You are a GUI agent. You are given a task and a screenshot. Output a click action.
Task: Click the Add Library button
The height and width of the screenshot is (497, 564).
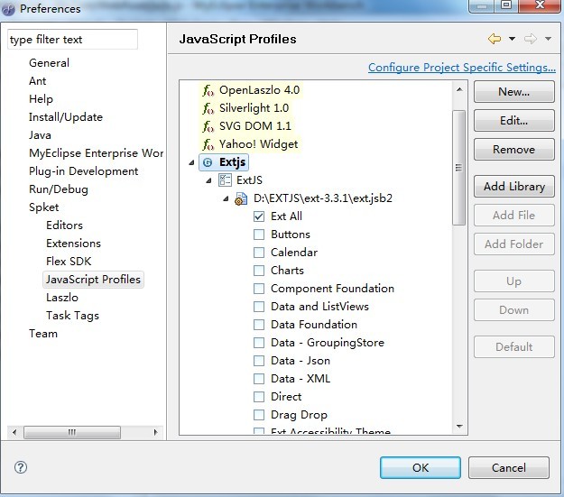point(514,187)
